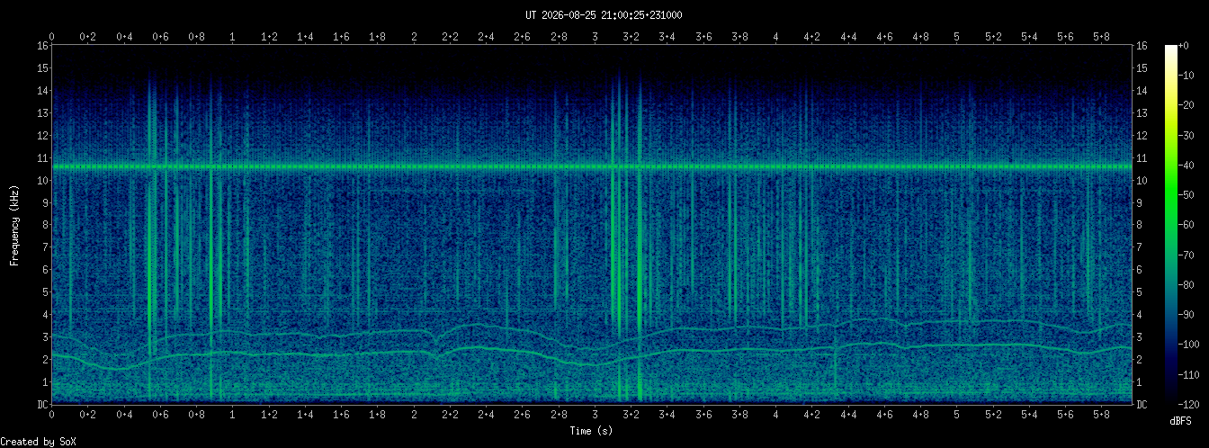The width and height of the screenshot is (1209, 448).
Task: Click the 16 kHz tick on left axis
Action: [x=42, y=46]
